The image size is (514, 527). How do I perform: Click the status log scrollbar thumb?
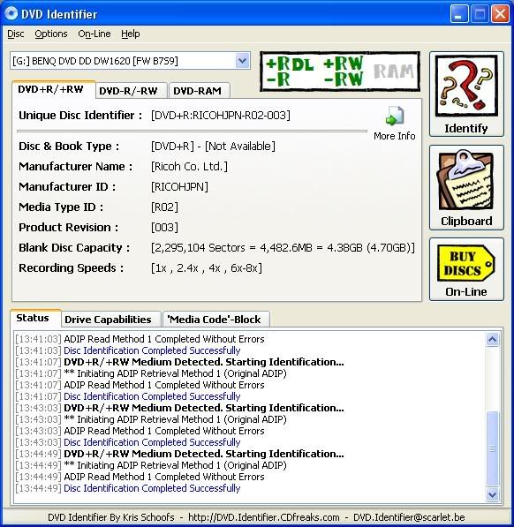pyautogui.click(x=493, y=448)
